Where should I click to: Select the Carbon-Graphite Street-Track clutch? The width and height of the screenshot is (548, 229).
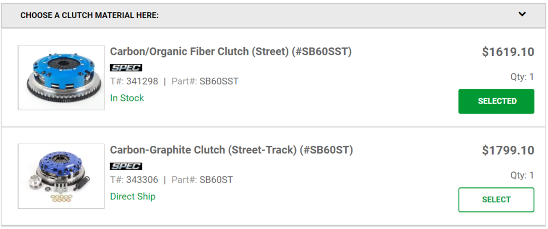click(496, 200)
